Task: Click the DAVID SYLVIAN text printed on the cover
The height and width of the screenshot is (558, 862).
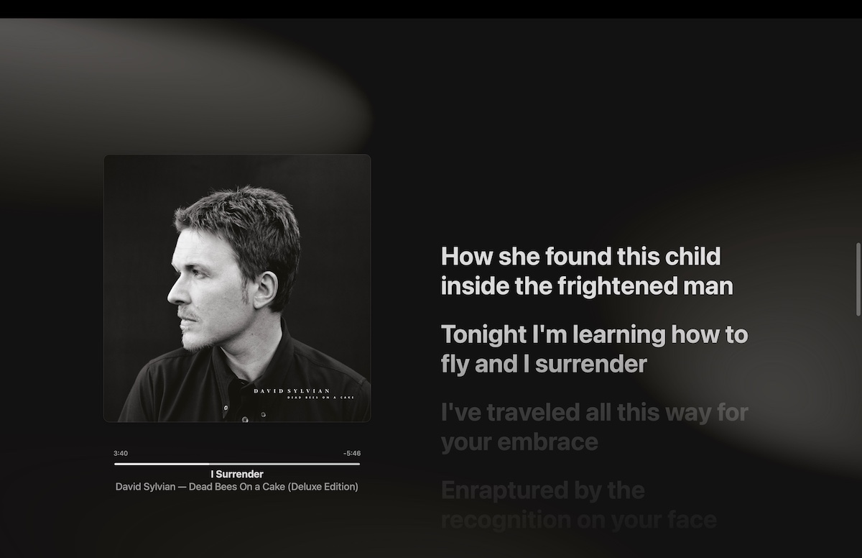Action: 292,391
